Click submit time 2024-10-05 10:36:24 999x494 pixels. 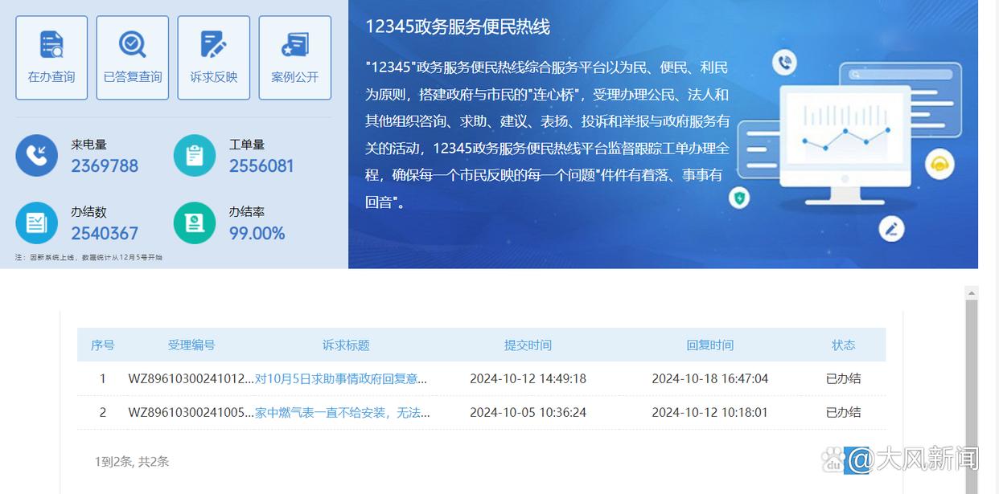pyautogui.click(x=528, y=412)
